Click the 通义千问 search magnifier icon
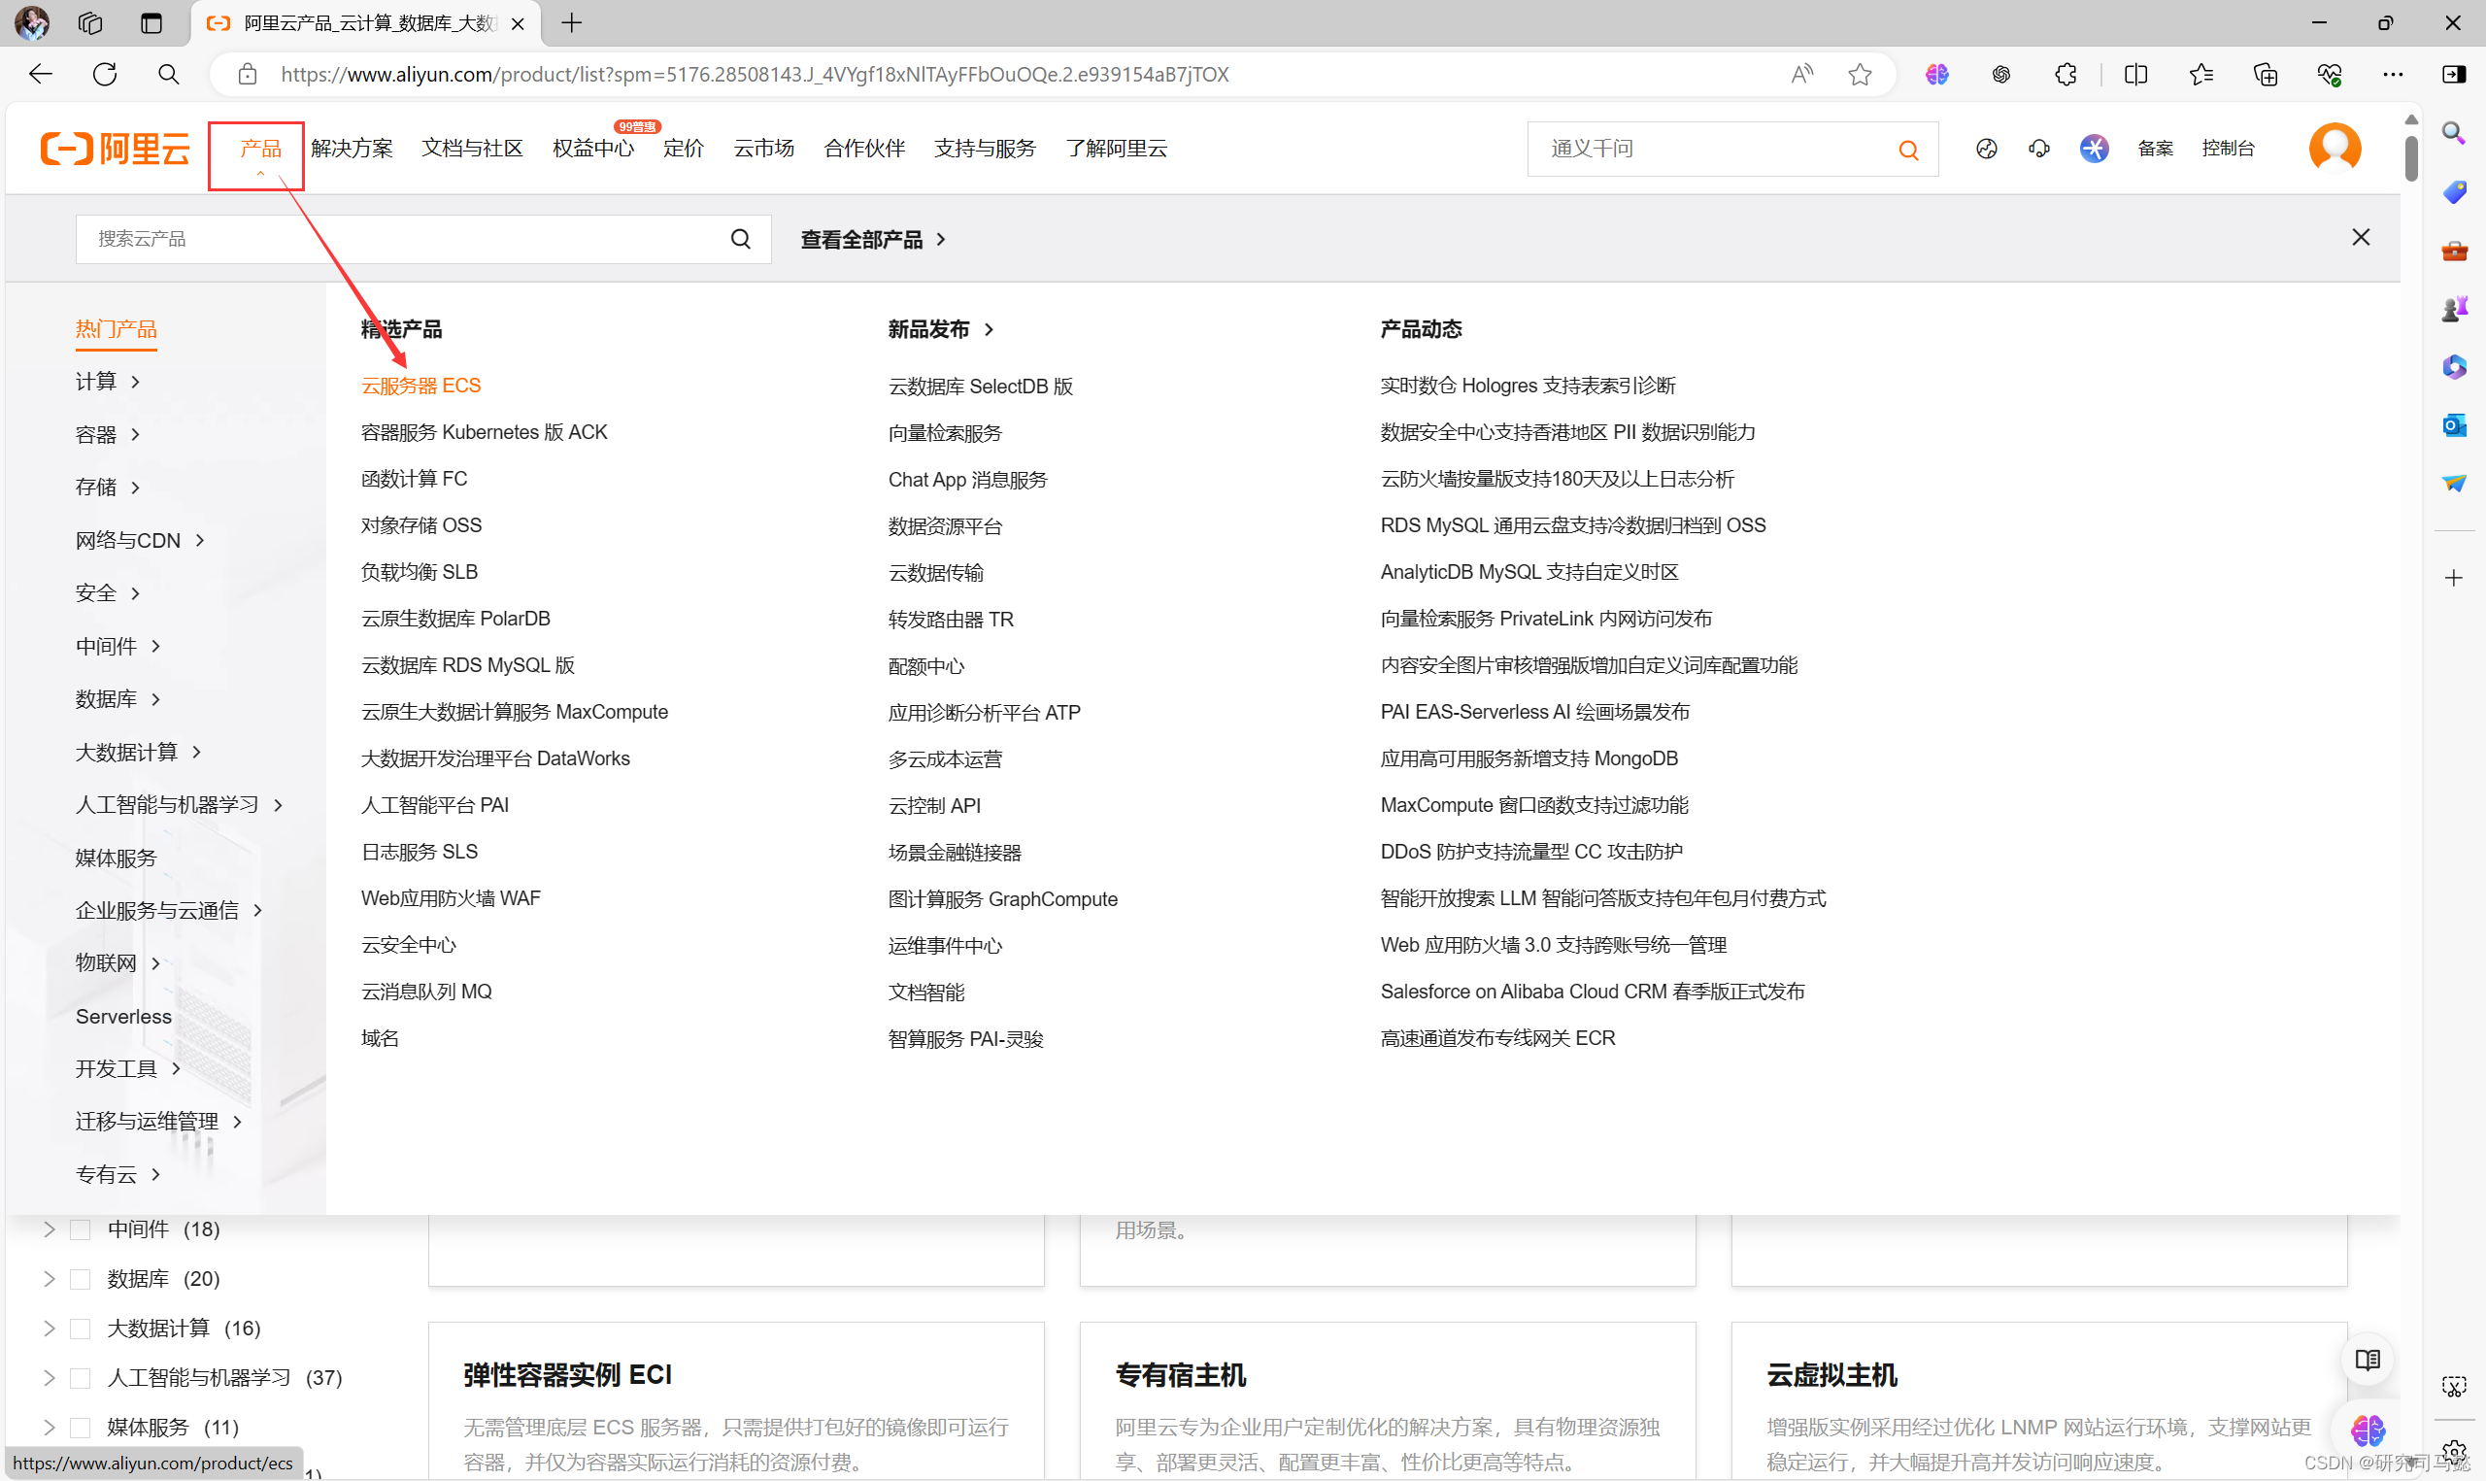The image size is (2486, 1481). tap(1907, 149)
